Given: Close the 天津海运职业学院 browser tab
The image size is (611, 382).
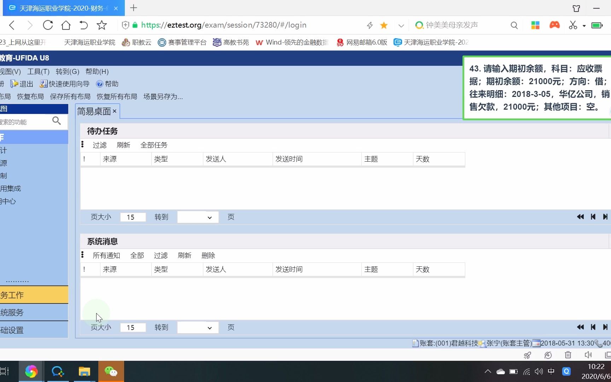Looking at the screenshot, I should (x=116, y=8).
